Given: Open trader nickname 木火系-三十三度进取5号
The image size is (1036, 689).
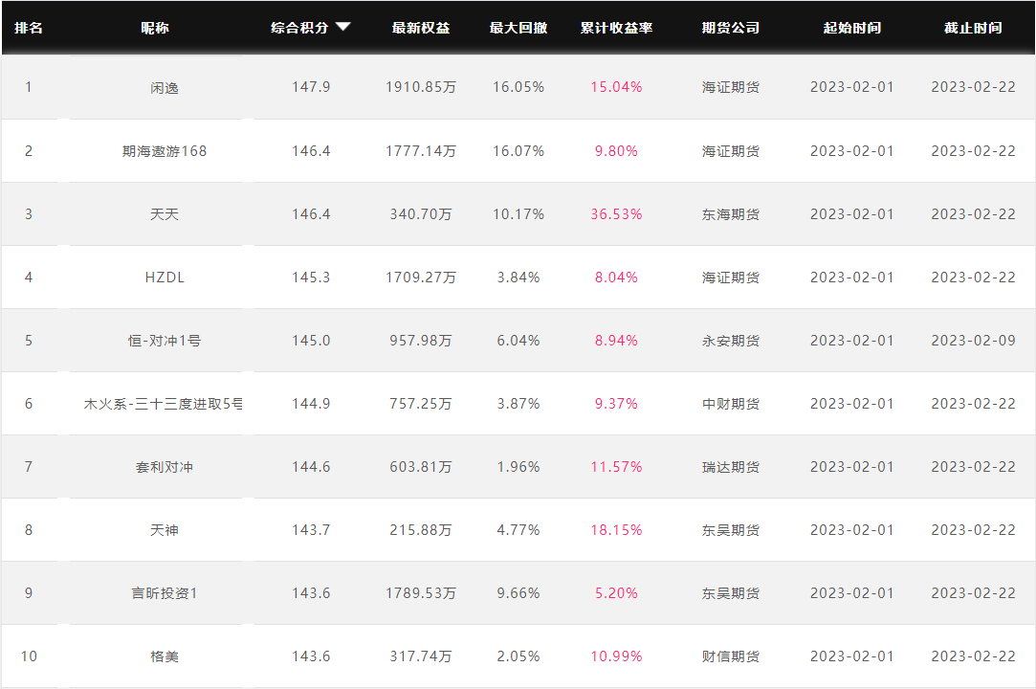Looking at the screenshot, I should coord(164,404).
